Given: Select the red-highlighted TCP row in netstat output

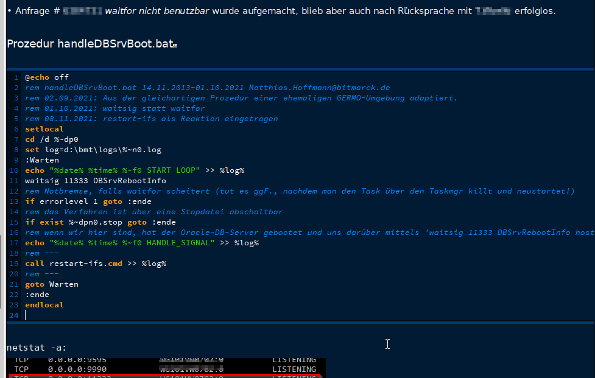Looking at the screenshot, I should [x=152, y=375].
